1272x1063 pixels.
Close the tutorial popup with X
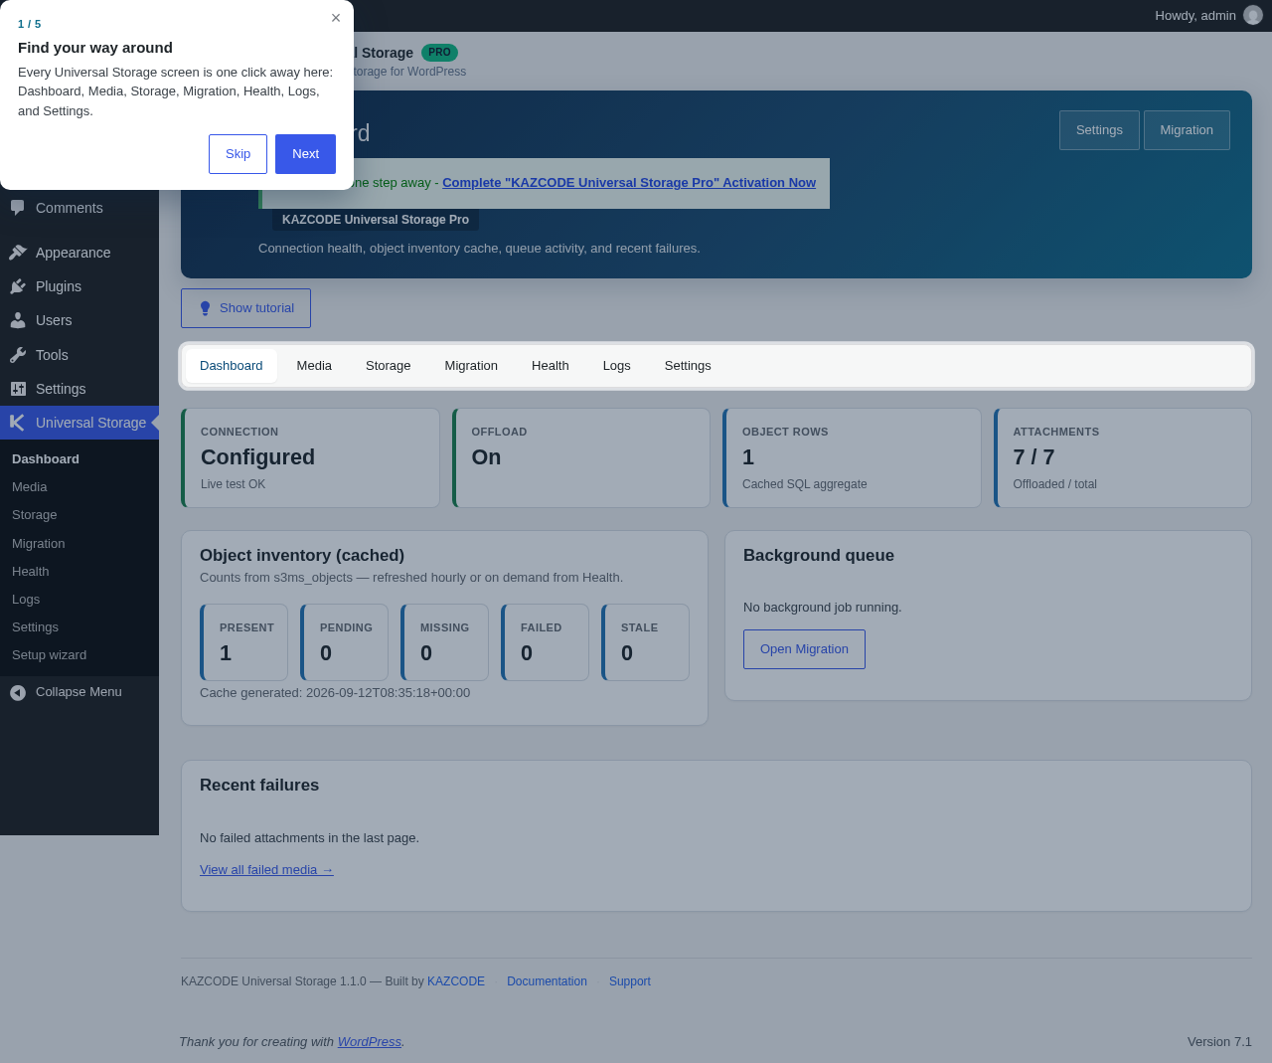[x=336, y=18]
